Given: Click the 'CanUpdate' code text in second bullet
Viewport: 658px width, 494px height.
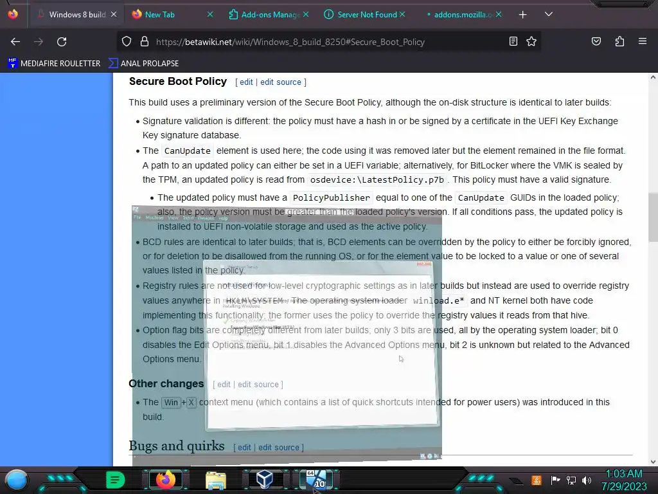Looking at the screenshot, I should point(187,151).
